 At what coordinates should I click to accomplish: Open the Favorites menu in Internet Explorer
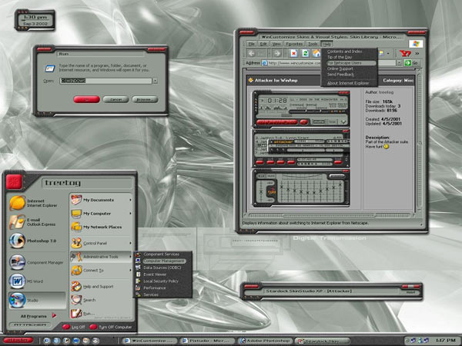[294, 44]
